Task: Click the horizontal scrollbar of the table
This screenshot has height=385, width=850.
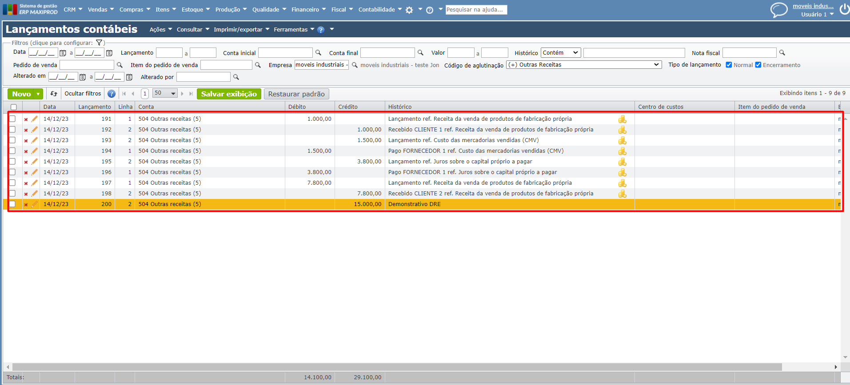Action: coord(397,367)
